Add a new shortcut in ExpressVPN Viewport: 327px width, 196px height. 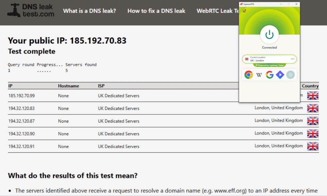tap(290, 75)
